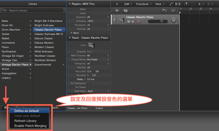Check the region Loop checkbox
The height and width of the screenshot is (131, 219).
click(88, 13)
